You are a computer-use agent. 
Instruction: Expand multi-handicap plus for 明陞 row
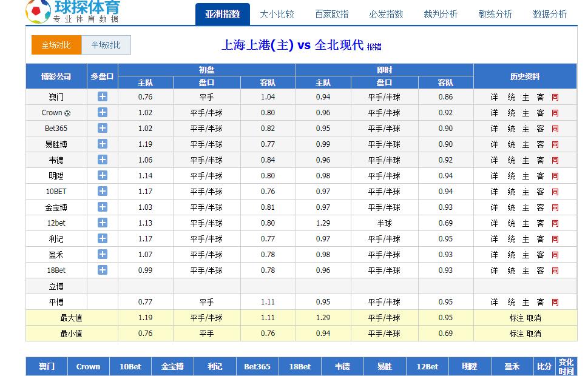(103, 175)
